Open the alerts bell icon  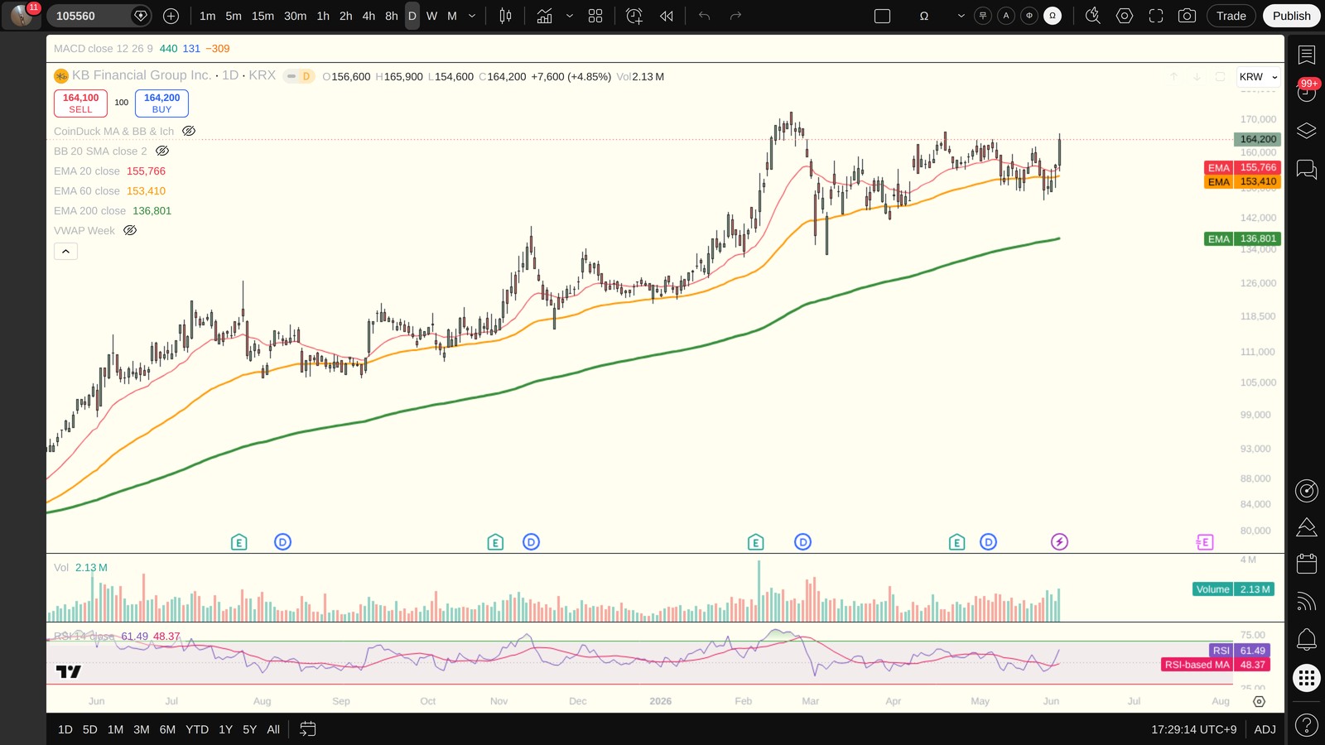(x=1306, y=639)
